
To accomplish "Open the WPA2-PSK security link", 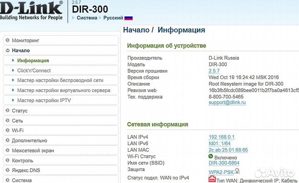I will click(x=221, y=172).
